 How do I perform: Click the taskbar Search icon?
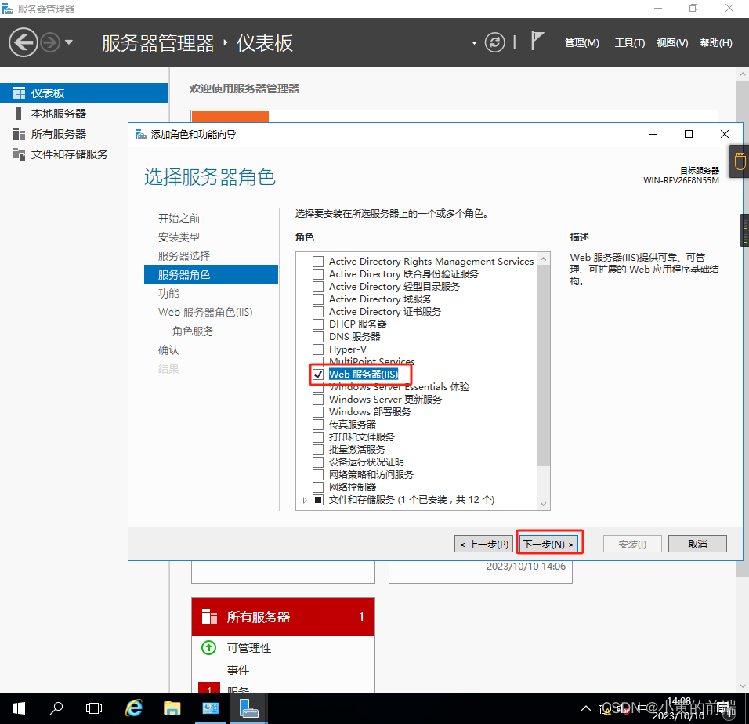click(56, 708)
